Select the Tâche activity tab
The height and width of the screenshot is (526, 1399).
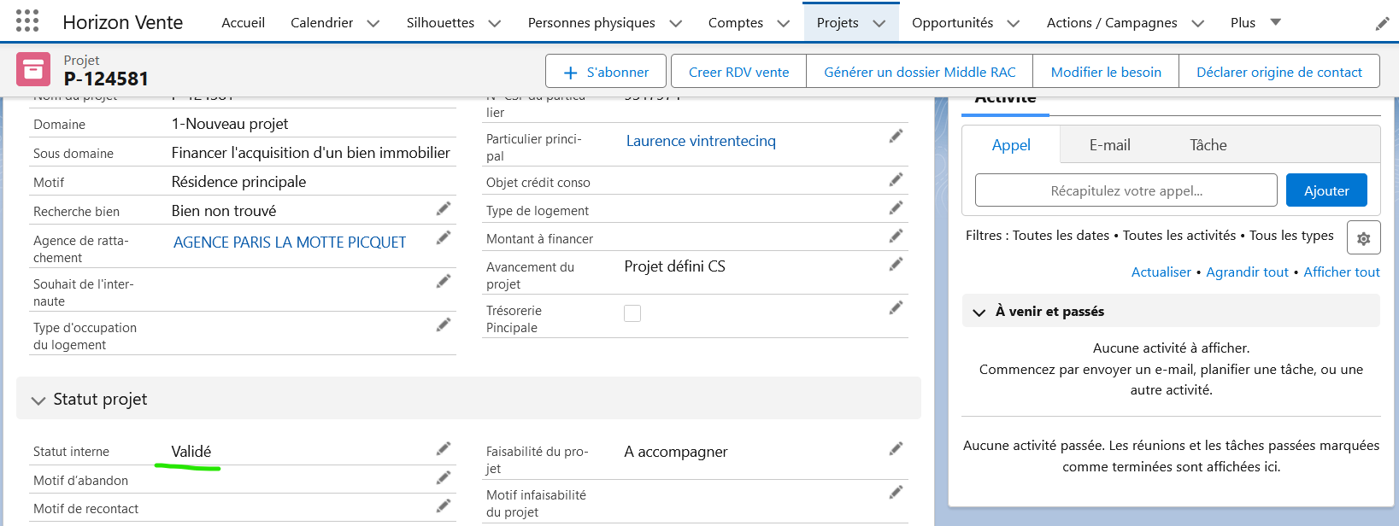tap(1208, 145)
